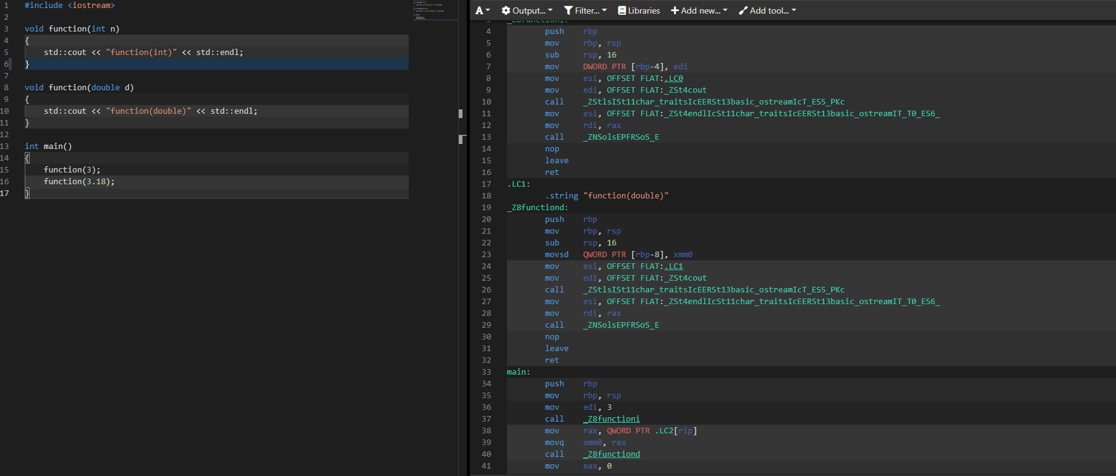The height and width of the screenshot is (476, 1116).
Task: Click the 'void function(double d)' declaration
Action: tap(79, 88)
